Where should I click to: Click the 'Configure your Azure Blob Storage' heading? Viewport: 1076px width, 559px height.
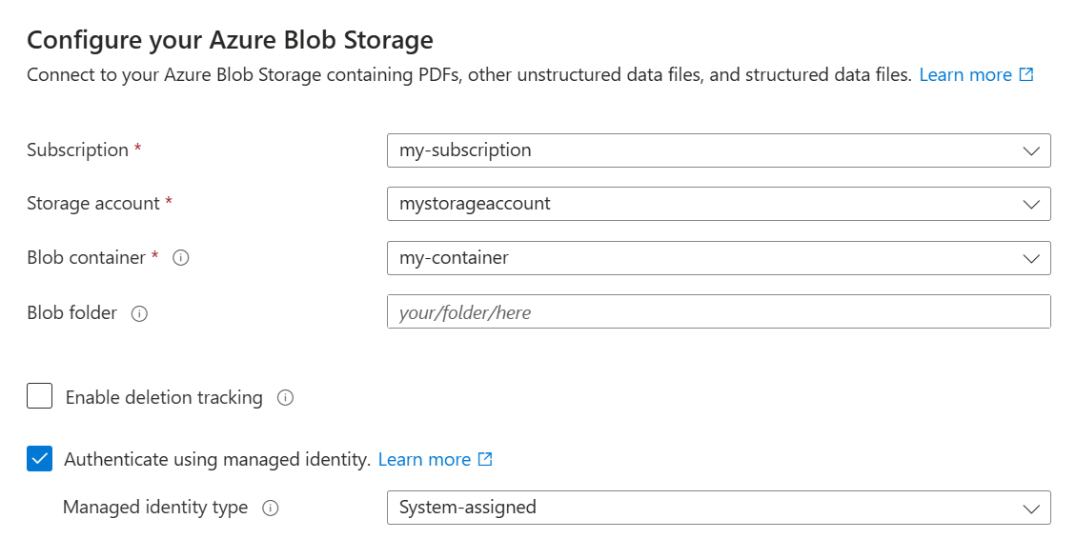230,40
